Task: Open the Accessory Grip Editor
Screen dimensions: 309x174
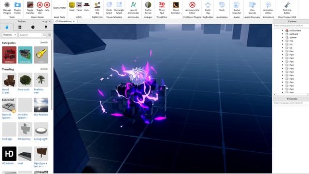Action: [x=192, y=8]
